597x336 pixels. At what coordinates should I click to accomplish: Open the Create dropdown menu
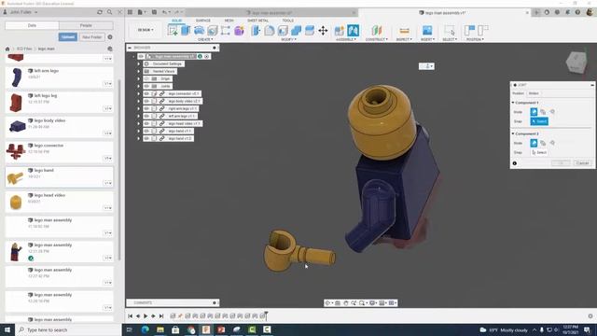tap(205, 39)
